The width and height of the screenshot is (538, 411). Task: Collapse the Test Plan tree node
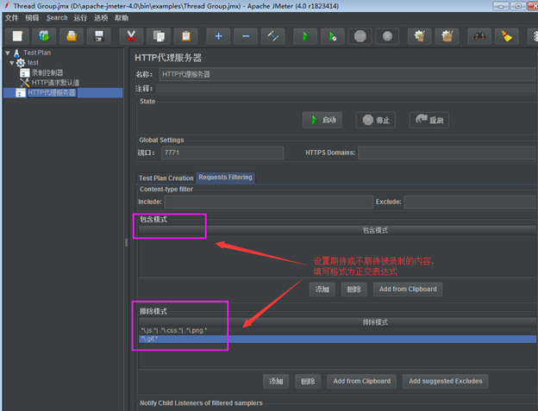8,53
